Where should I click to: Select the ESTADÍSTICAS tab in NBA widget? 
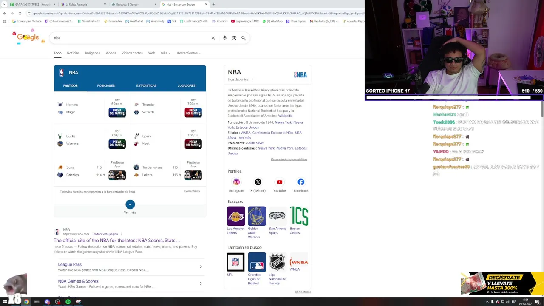146,85
